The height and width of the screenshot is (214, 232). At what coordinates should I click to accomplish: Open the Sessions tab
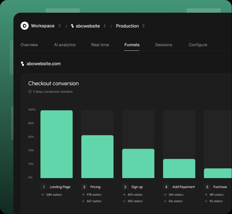pos(163,45)
